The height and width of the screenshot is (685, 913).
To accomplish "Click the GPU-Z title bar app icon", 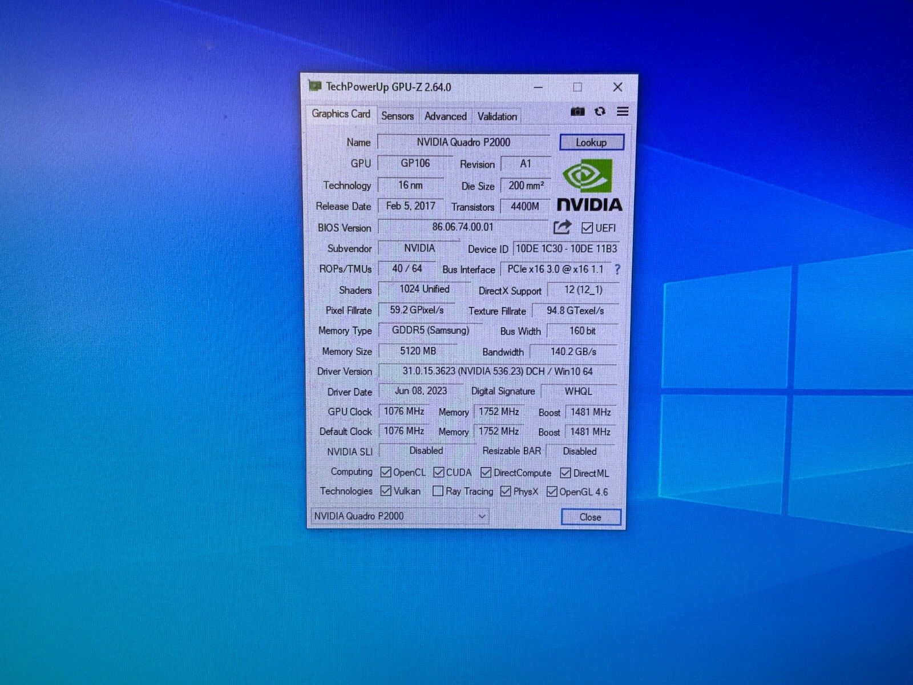I will click(x=314, y=86).
